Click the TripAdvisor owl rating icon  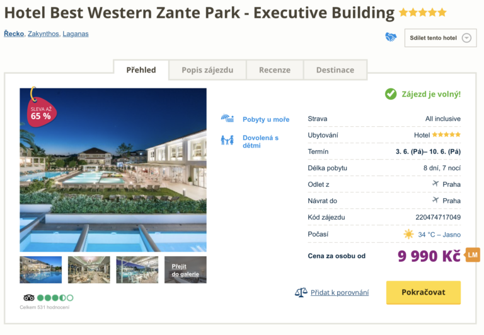tap(28, 298)
